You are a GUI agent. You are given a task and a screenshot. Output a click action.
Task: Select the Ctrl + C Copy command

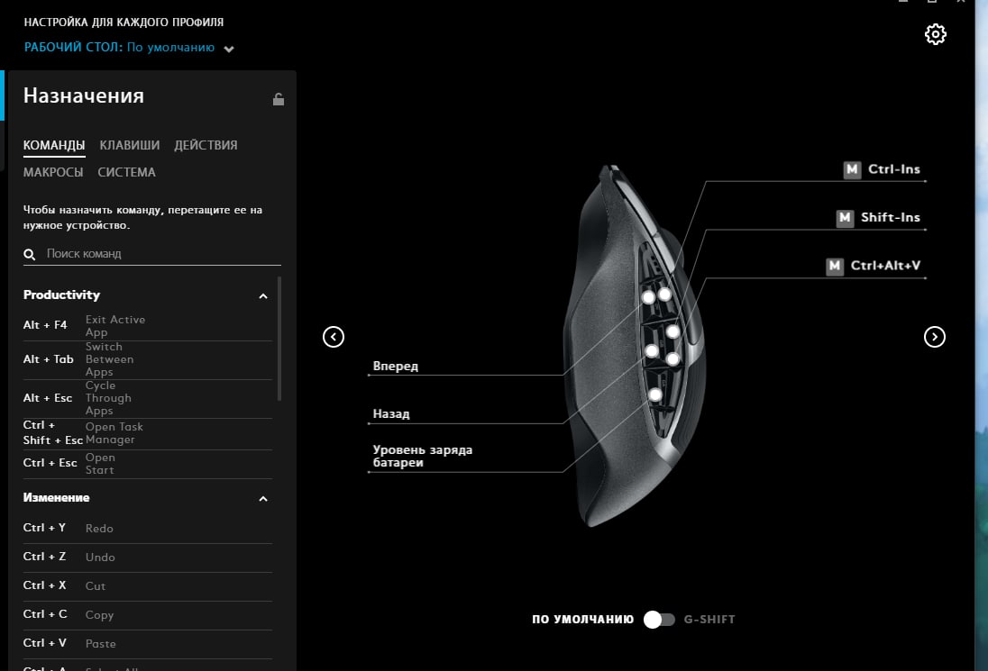(148, 615)
